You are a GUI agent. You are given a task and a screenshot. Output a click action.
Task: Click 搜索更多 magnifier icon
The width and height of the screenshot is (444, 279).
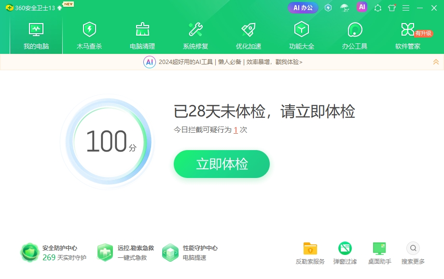[413, 248]
